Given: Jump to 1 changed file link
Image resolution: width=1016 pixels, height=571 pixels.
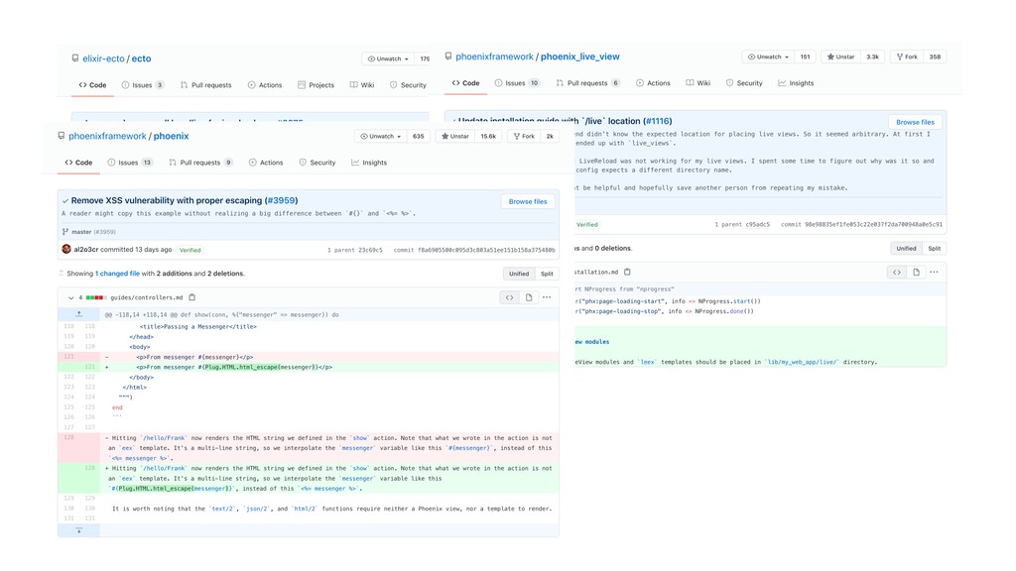Looking at the screenshot, I should [x=117, y=274].
